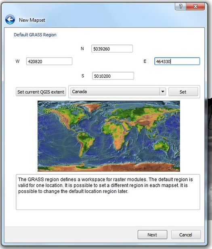This screenshot has height=249, width=212.
Task: Go back using the blue arrow icon
Action: [x=10, y=20]
